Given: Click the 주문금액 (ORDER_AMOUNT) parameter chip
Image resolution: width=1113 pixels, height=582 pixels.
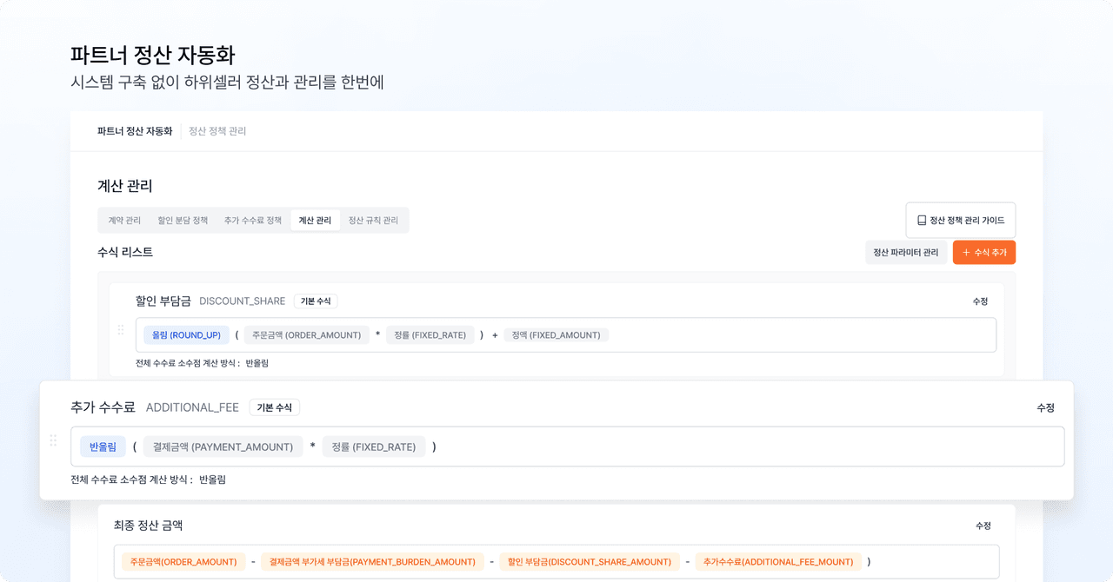Looking at the screenshot, I should pos(306,335).
